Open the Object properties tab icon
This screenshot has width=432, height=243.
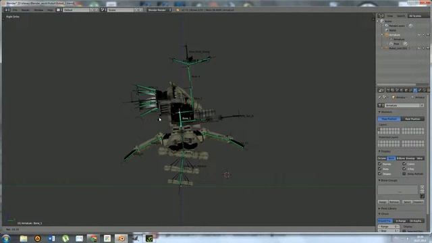[406, 90]
